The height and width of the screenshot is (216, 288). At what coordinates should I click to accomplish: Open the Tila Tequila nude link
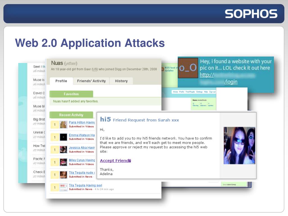pyautogui.click(x=82, y=173)
